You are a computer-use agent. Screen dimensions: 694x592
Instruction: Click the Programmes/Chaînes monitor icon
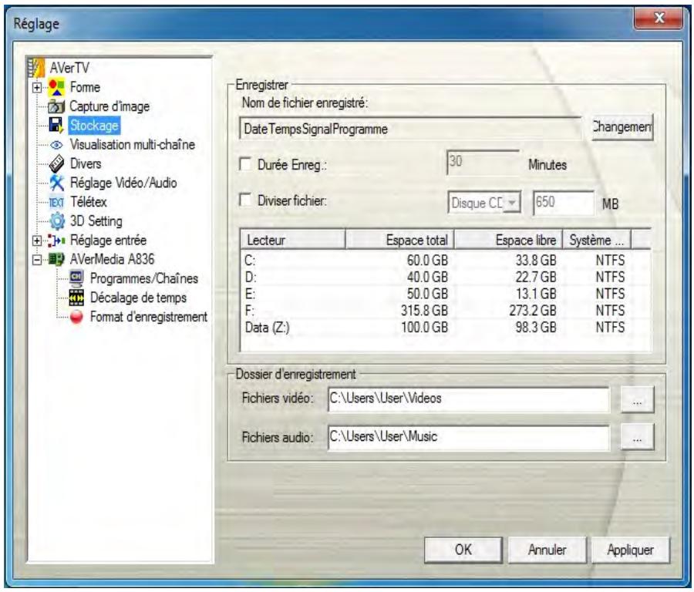76,279
